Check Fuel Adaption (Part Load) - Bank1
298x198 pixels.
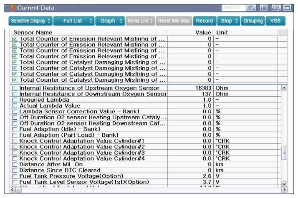coord(15,135)
